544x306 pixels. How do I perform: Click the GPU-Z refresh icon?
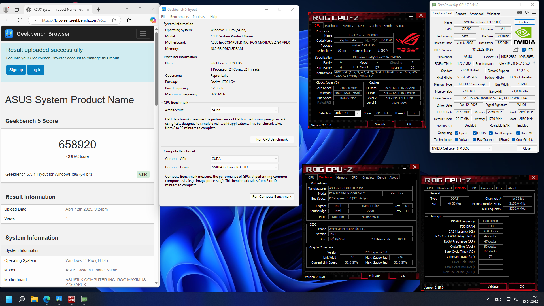[527, 12]
